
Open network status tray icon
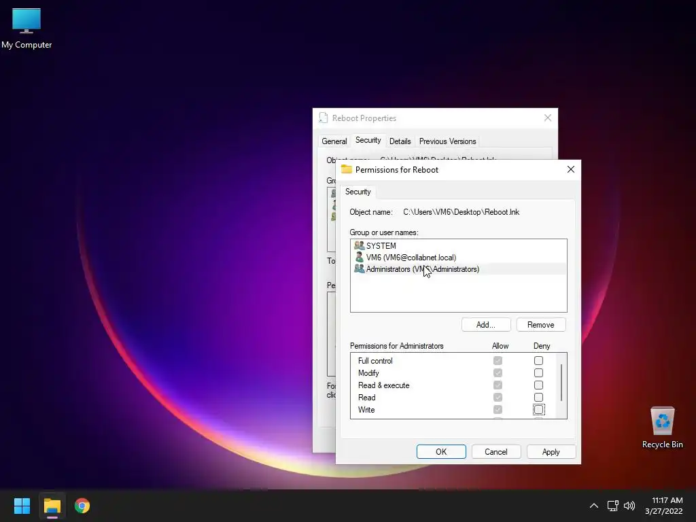[612, 506]
